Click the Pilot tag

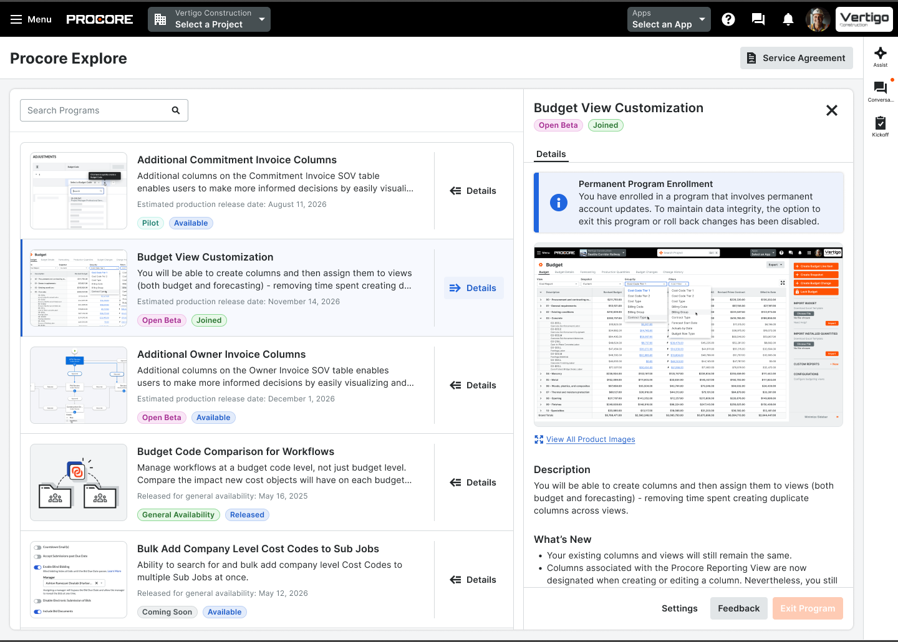150,223
